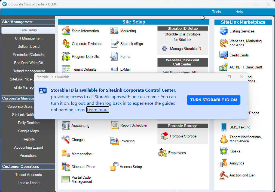Viewport: 275px width, 192px height.
Task: Click the Corporate Divisions people icon
Action: coord(66,44)
